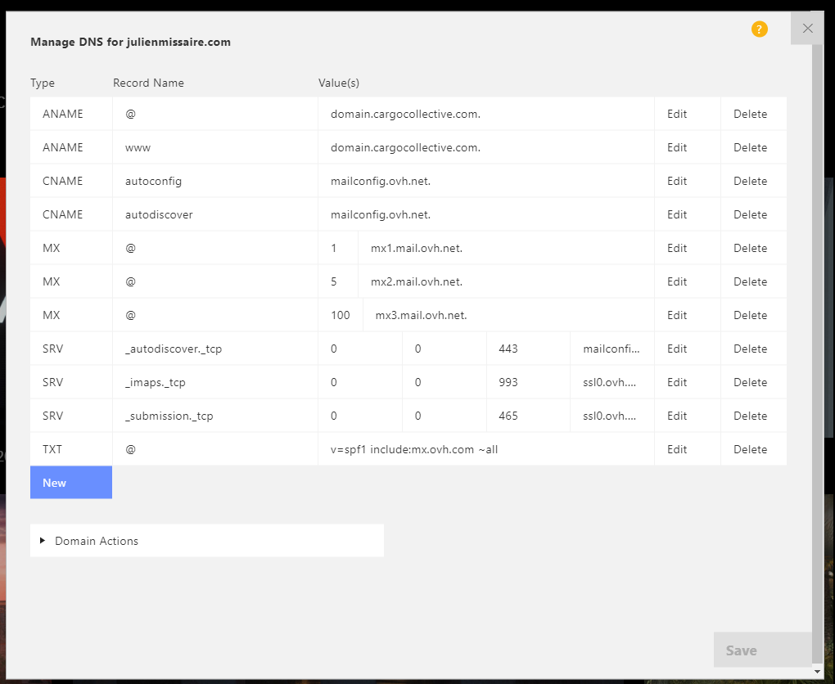Delete the _submission._tcp SRV record
The width and height of the screenshot is (835, 684).
coord(750,416)
